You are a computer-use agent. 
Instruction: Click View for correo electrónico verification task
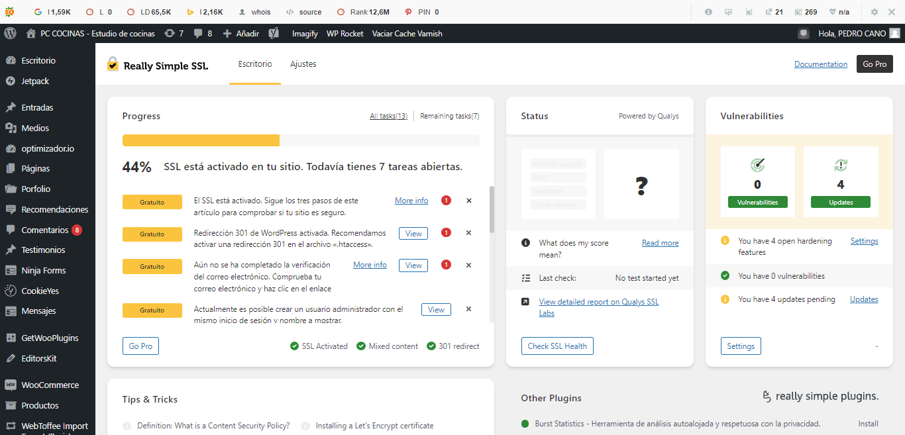[x=413, y=266]
